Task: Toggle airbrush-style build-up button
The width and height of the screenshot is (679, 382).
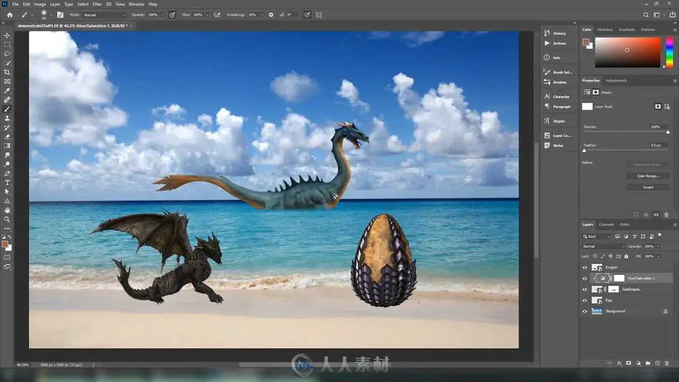Action: point(217,15)
